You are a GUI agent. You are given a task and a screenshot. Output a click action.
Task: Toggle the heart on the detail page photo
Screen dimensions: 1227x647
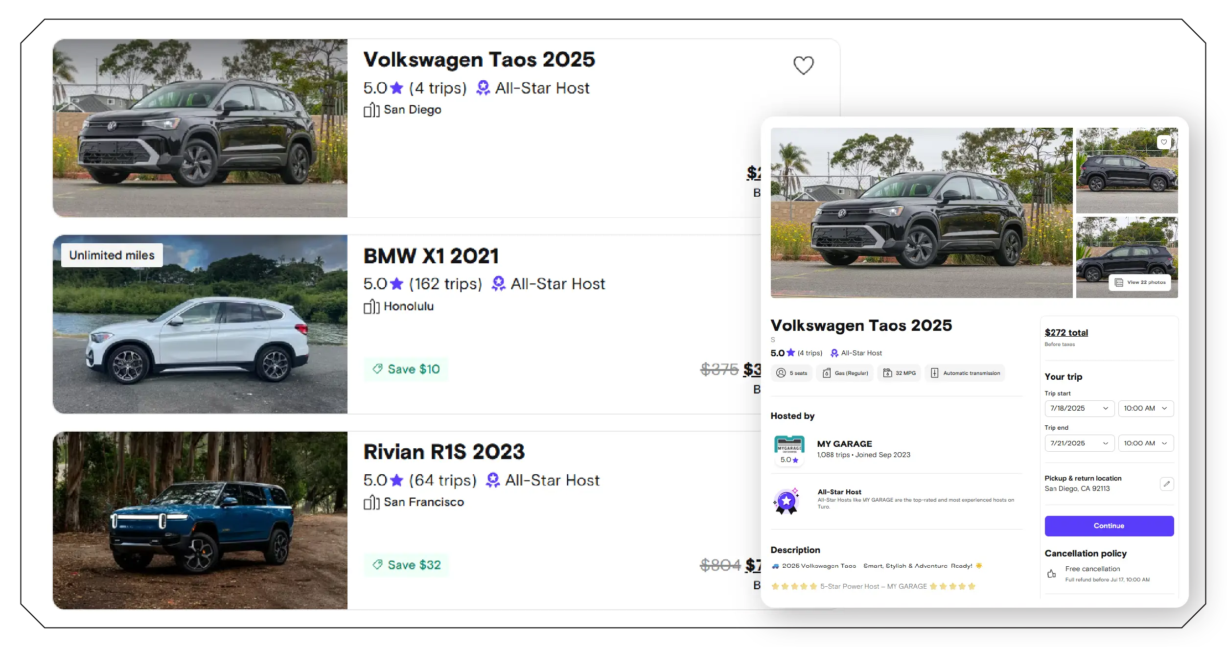pyautogui.click(x=1164, y=142)
